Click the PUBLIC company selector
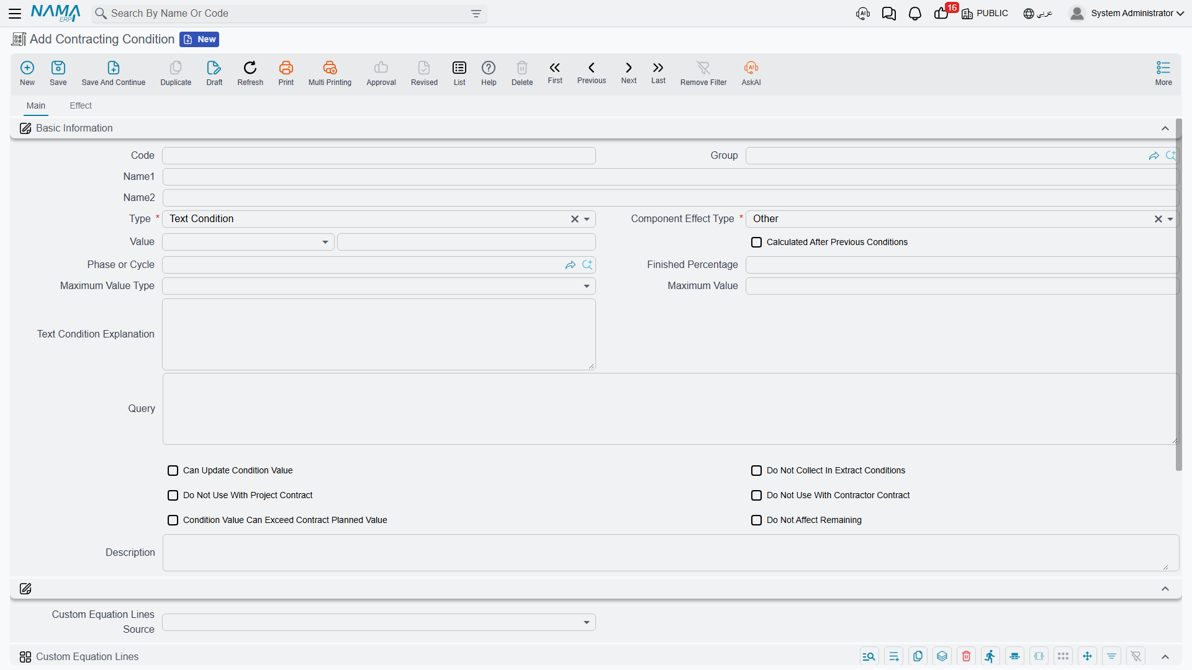Image resolution: width=1192 pixels, height=670 pixels. (x=985, y=13)
